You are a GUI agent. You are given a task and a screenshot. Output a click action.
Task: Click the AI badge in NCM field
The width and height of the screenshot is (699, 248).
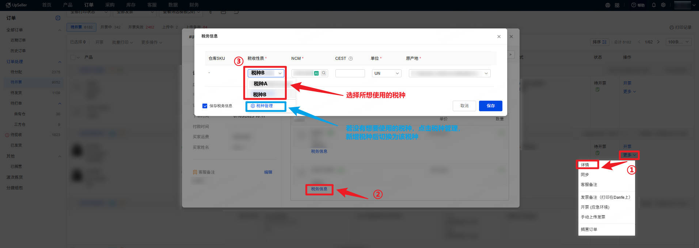pos(316,73)
